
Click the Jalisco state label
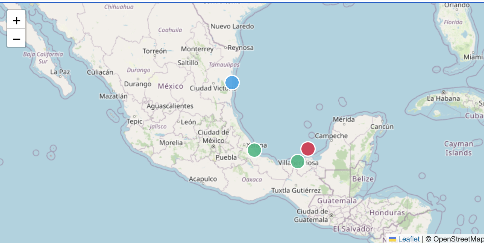pyautogui.click(x=158, y=127)
